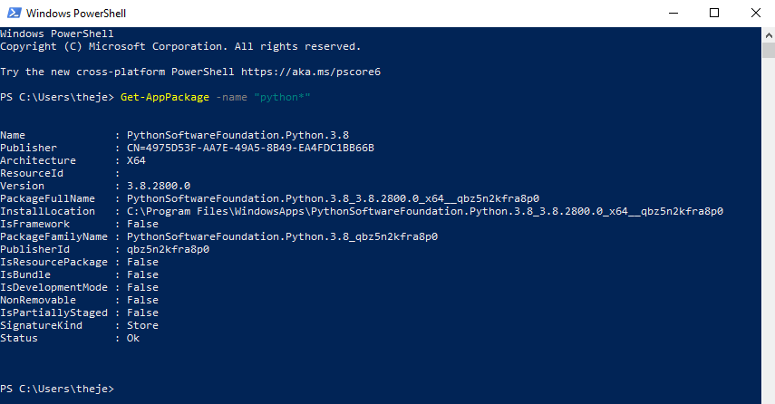Click the -name parameter text
Viewport: 775px width, 404px height.
(231, 97)
